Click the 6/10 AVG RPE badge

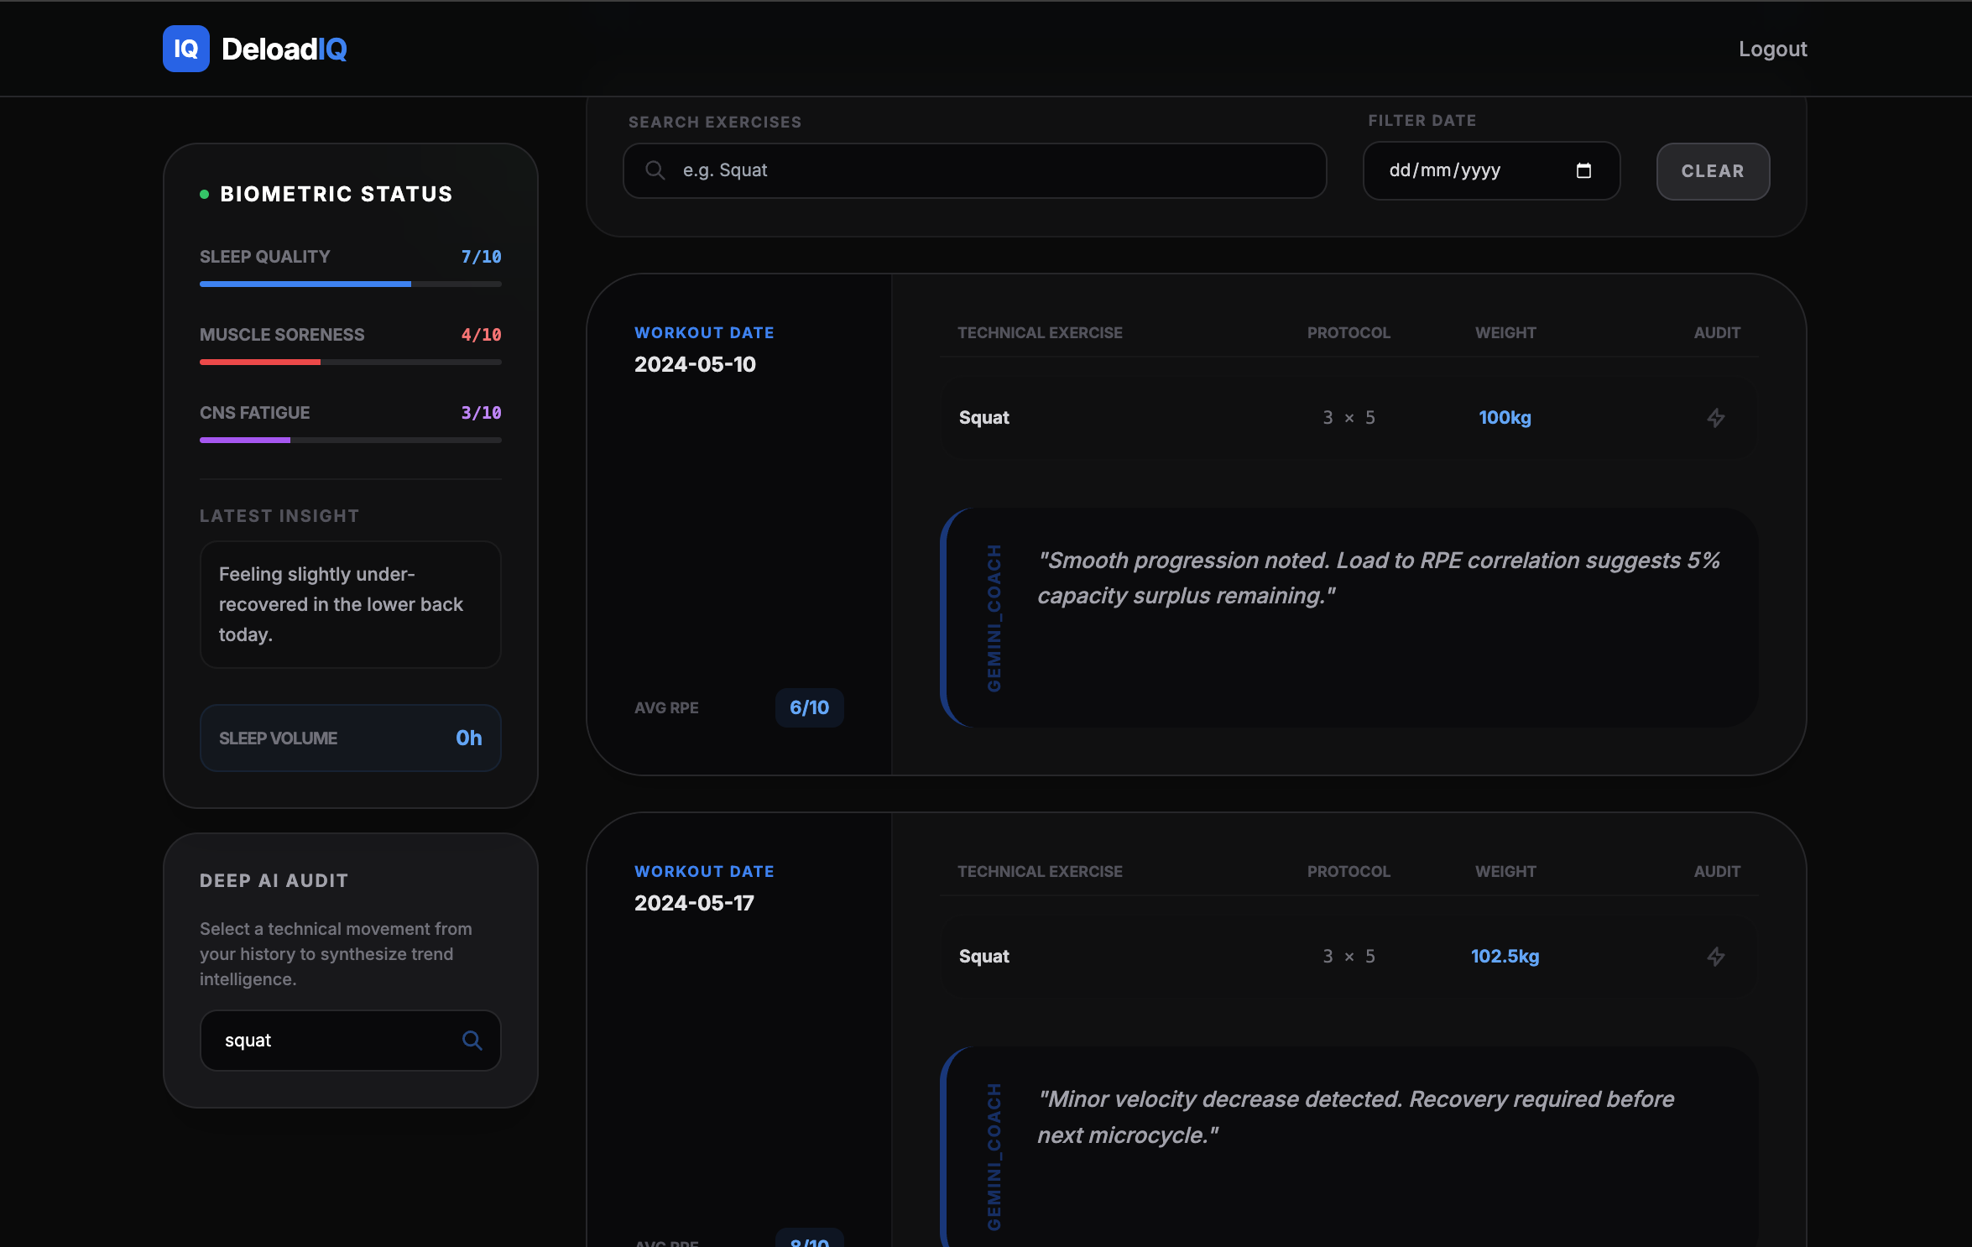click(x=809, y=707)
